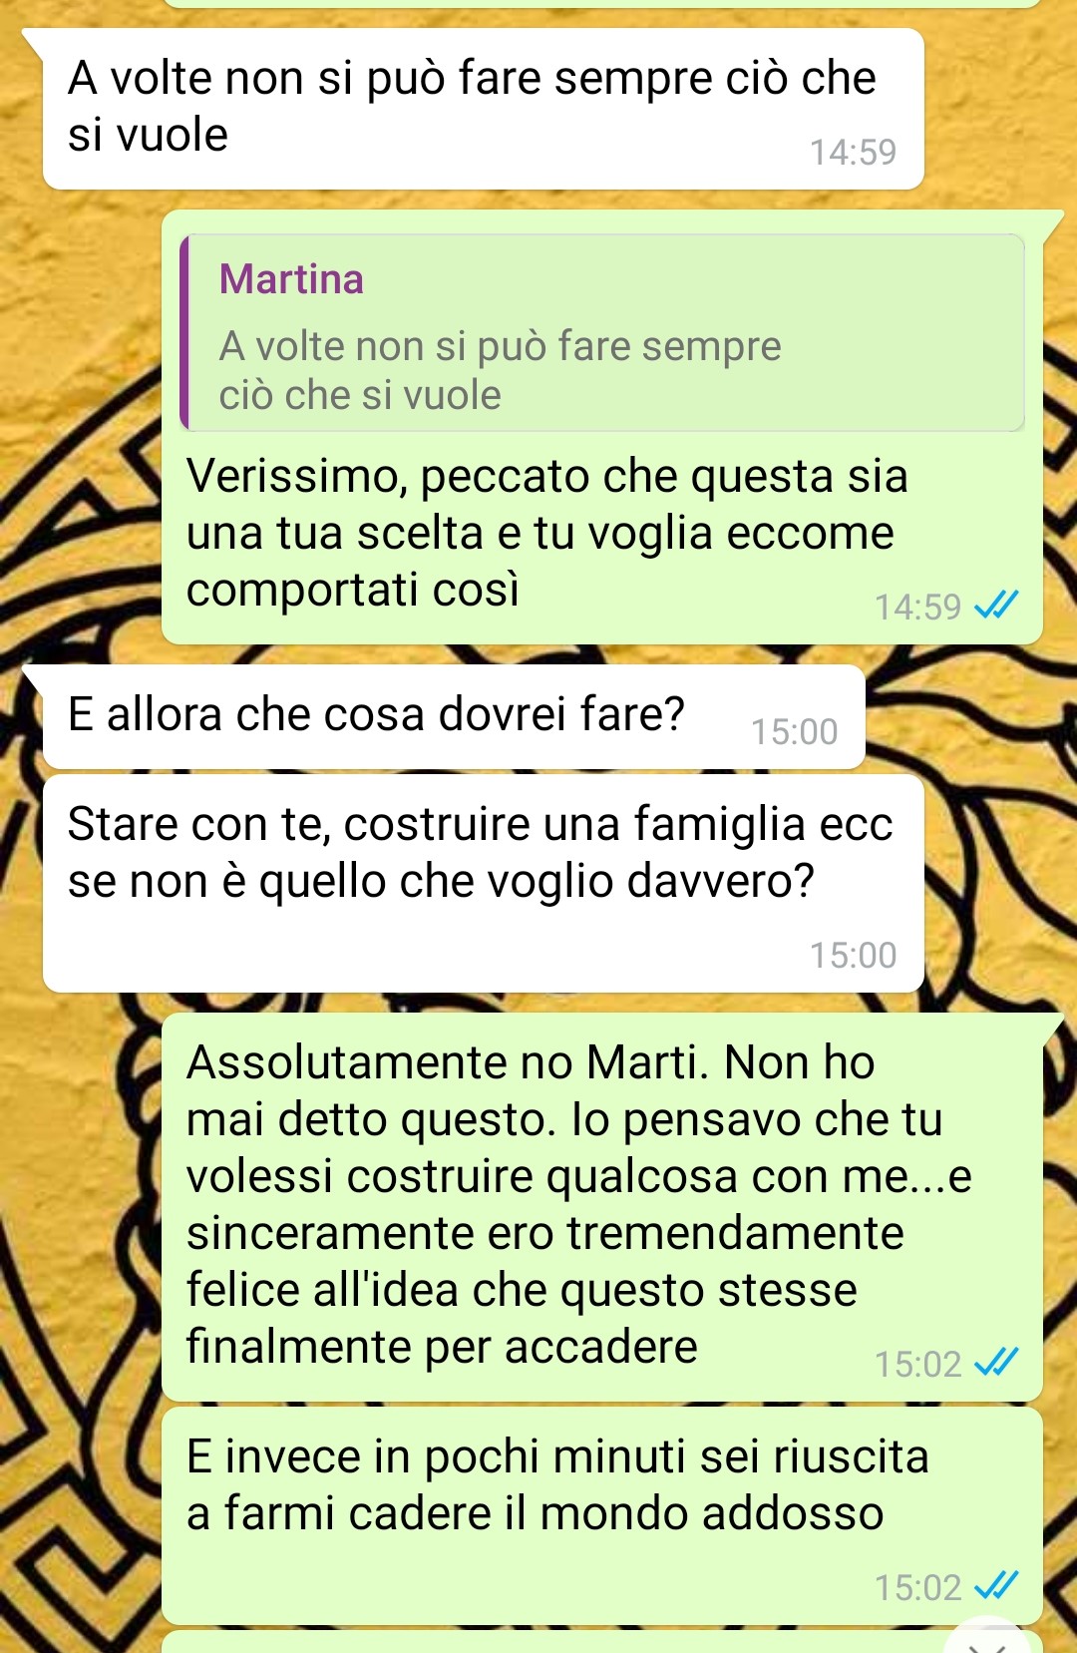Tap the double ticks on 'E invece in pochi minuti' message
This screenshot has width=1077, height=1653.
click(996, 1585)
